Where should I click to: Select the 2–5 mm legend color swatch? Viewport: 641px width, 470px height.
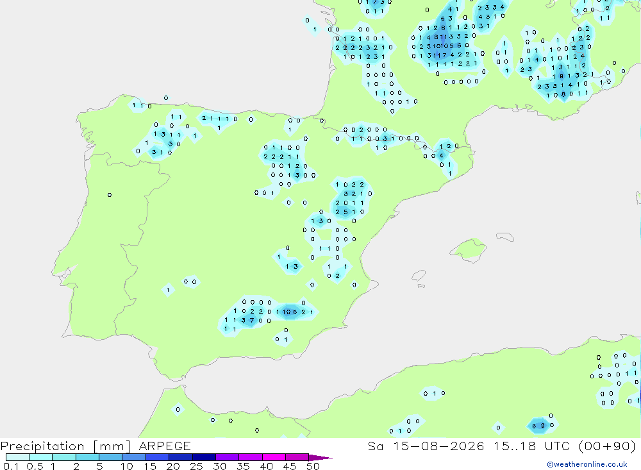pyautogui.click(x=87, y=457)
